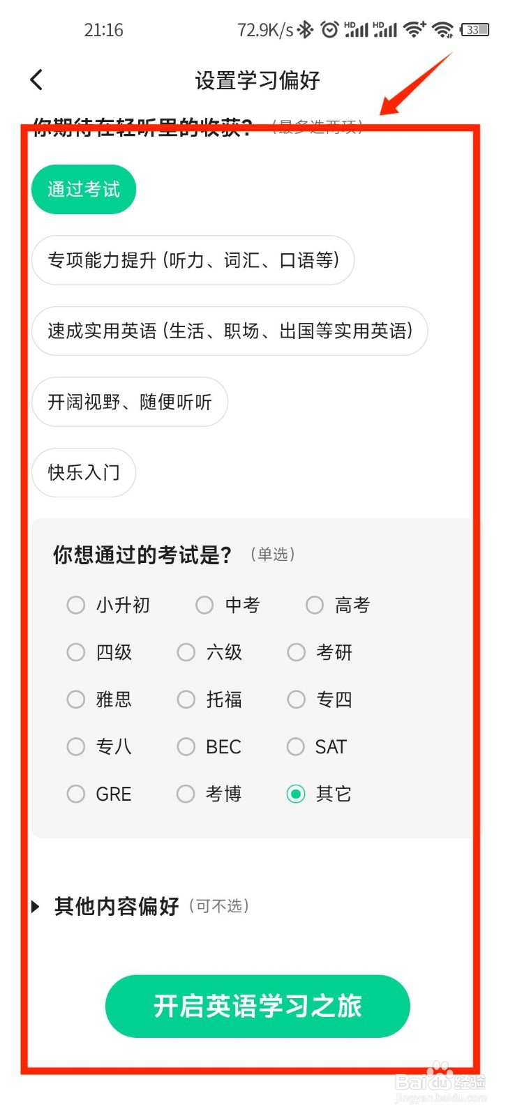Select the 快乐入门 chip
The image size is (515, 1116).
84,472
